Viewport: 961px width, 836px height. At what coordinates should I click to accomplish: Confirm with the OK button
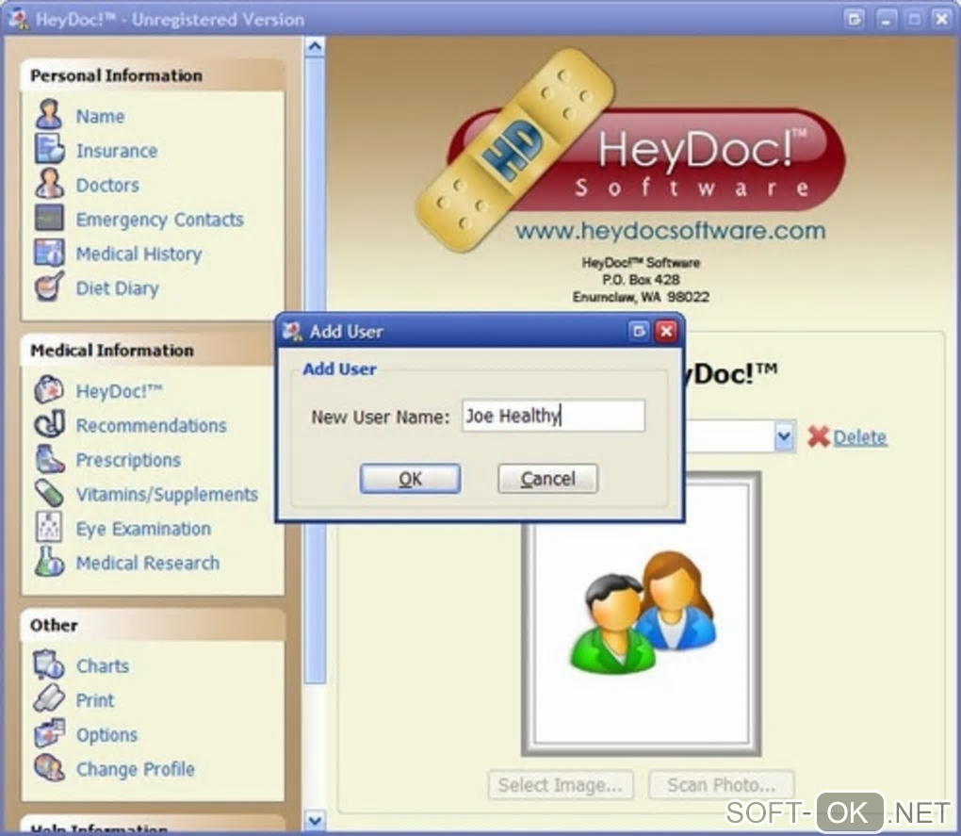[410, 478]
